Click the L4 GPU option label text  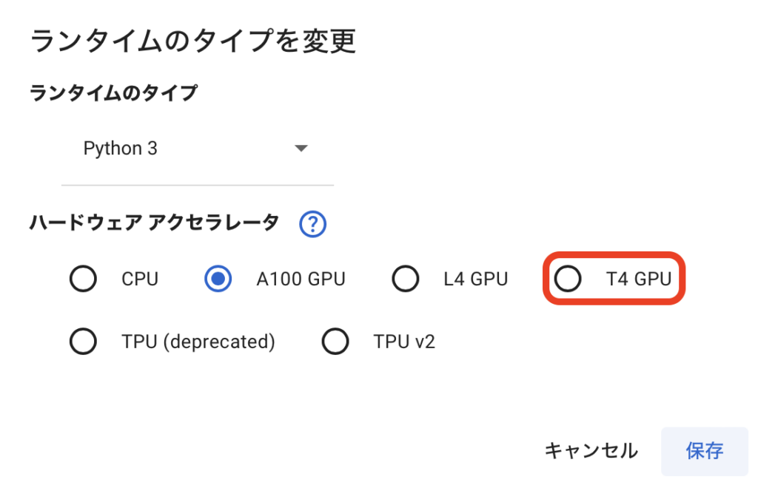[476, 279]
